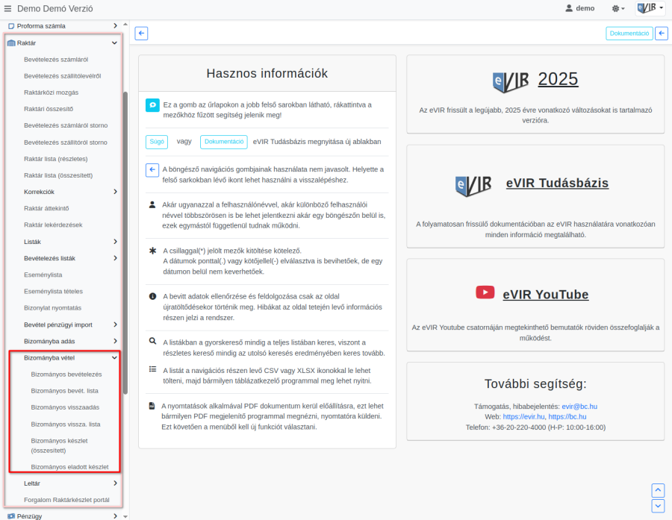This screenshot has height=520, width=672.
Task: Click the Raktár warehouse icon
Action: pos(11,43)
